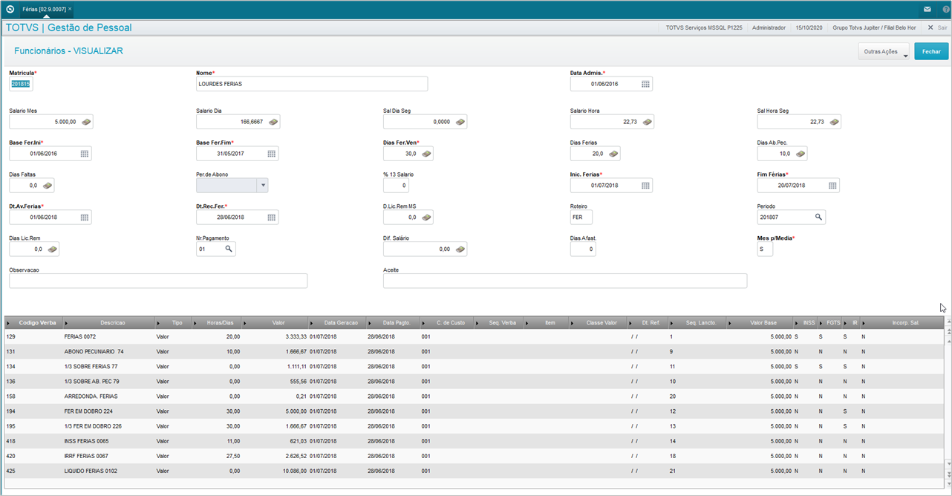Click the 15/10/2020 date in header

coord(809,27)
